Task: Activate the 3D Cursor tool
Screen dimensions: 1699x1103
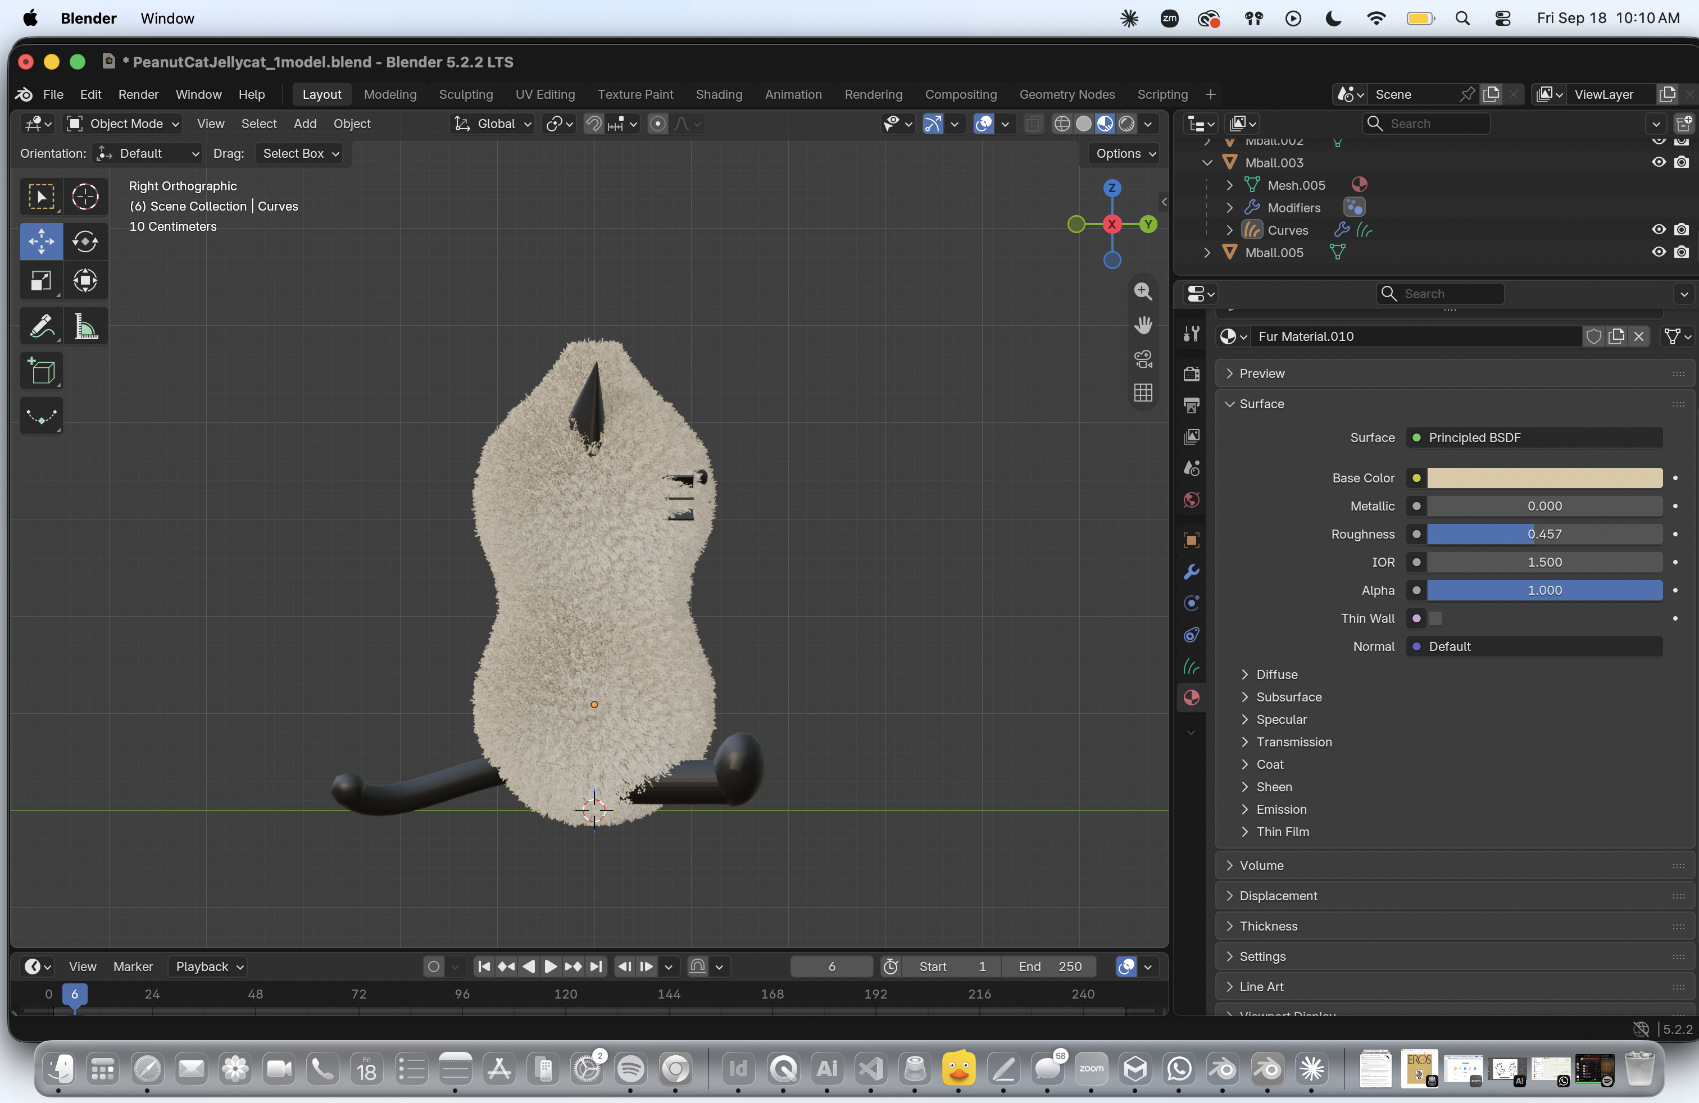Action: point(85,196)
